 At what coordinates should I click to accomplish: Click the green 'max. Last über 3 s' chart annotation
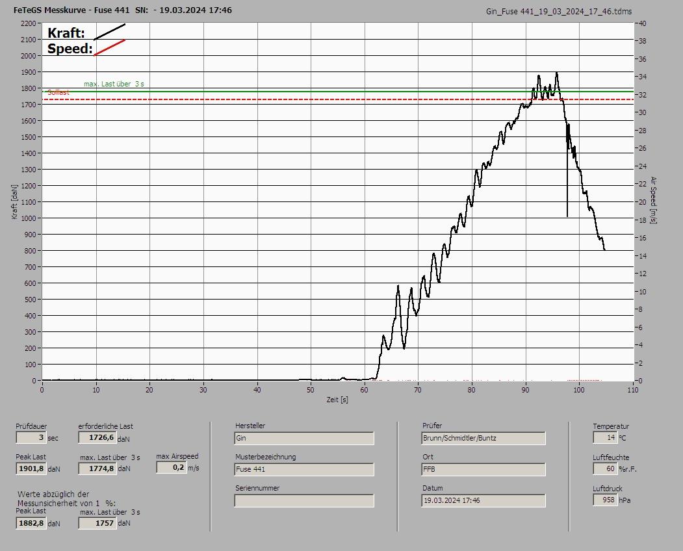[114, 84]
